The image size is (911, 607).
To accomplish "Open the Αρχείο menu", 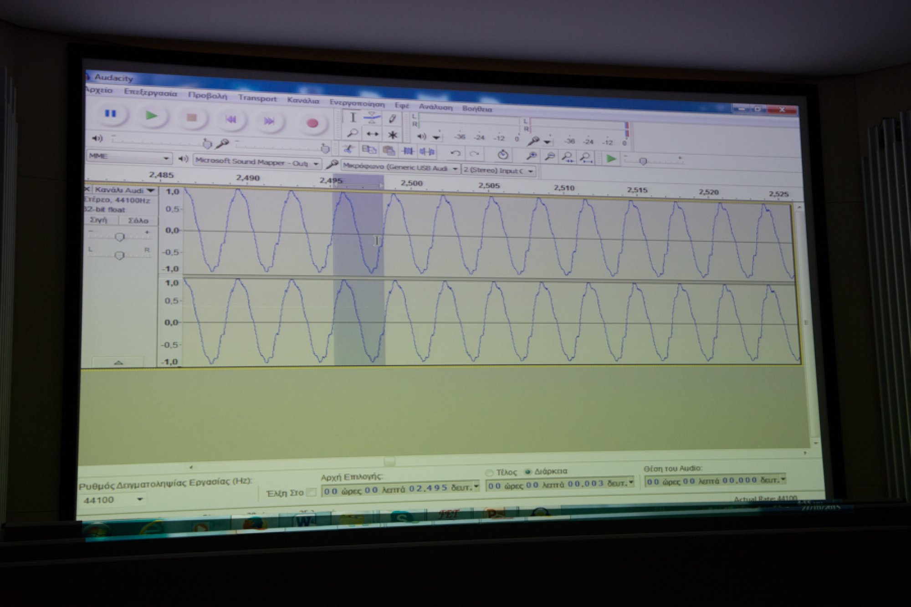I will tap(99, 90).
